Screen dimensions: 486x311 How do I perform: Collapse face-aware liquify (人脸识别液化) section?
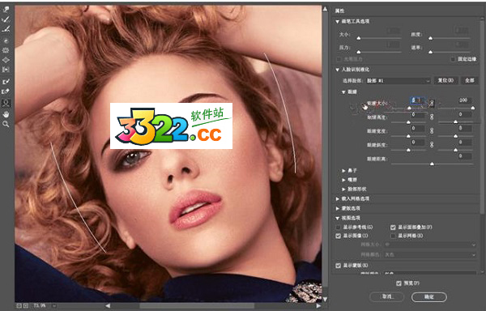pos(338,70)
